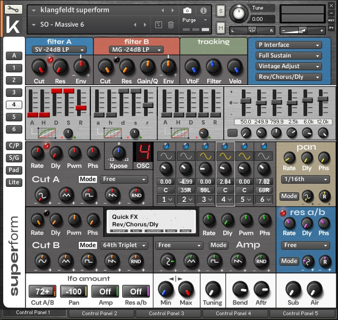Select the sine waveform in Cut B
This screenshot has width=338, height=320.
click(41, 261)
